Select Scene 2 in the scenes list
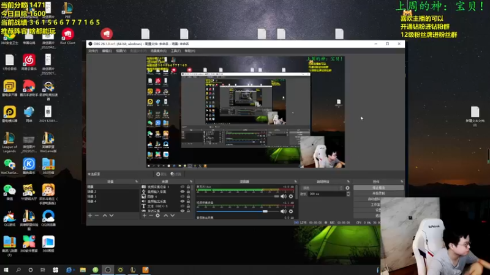This screenshot has height=275, width=490. pyautogui.click(x=113, y=191)
